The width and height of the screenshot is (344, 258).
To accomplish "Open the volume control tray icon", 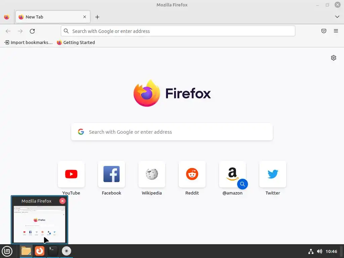I will tap(319, 251).
